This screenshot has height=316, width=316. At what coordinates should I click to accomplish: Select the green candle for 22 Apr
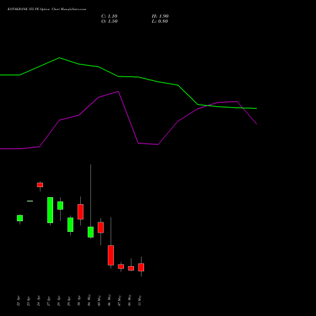20,218
